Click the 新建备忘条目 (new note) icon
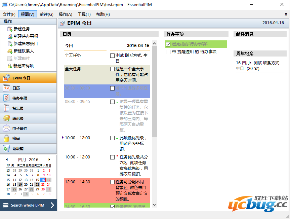The width and height of the screenshot is (290, 219). click(10, 44)
